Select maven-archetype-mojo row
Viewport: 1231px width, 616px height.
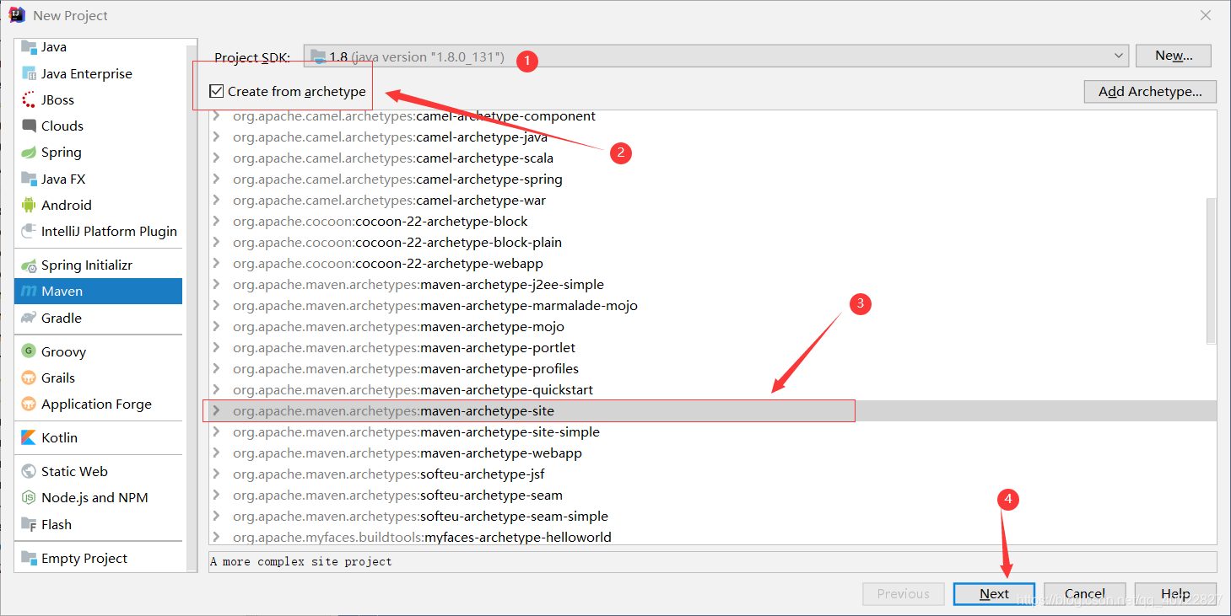click(713, 326)
